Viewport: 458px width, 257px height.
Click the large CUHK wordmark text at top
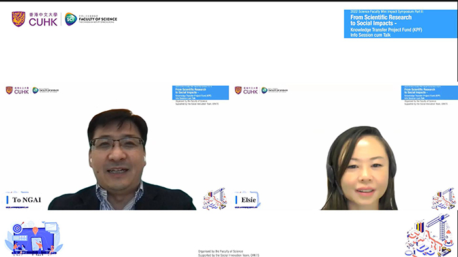click(43, 22)
